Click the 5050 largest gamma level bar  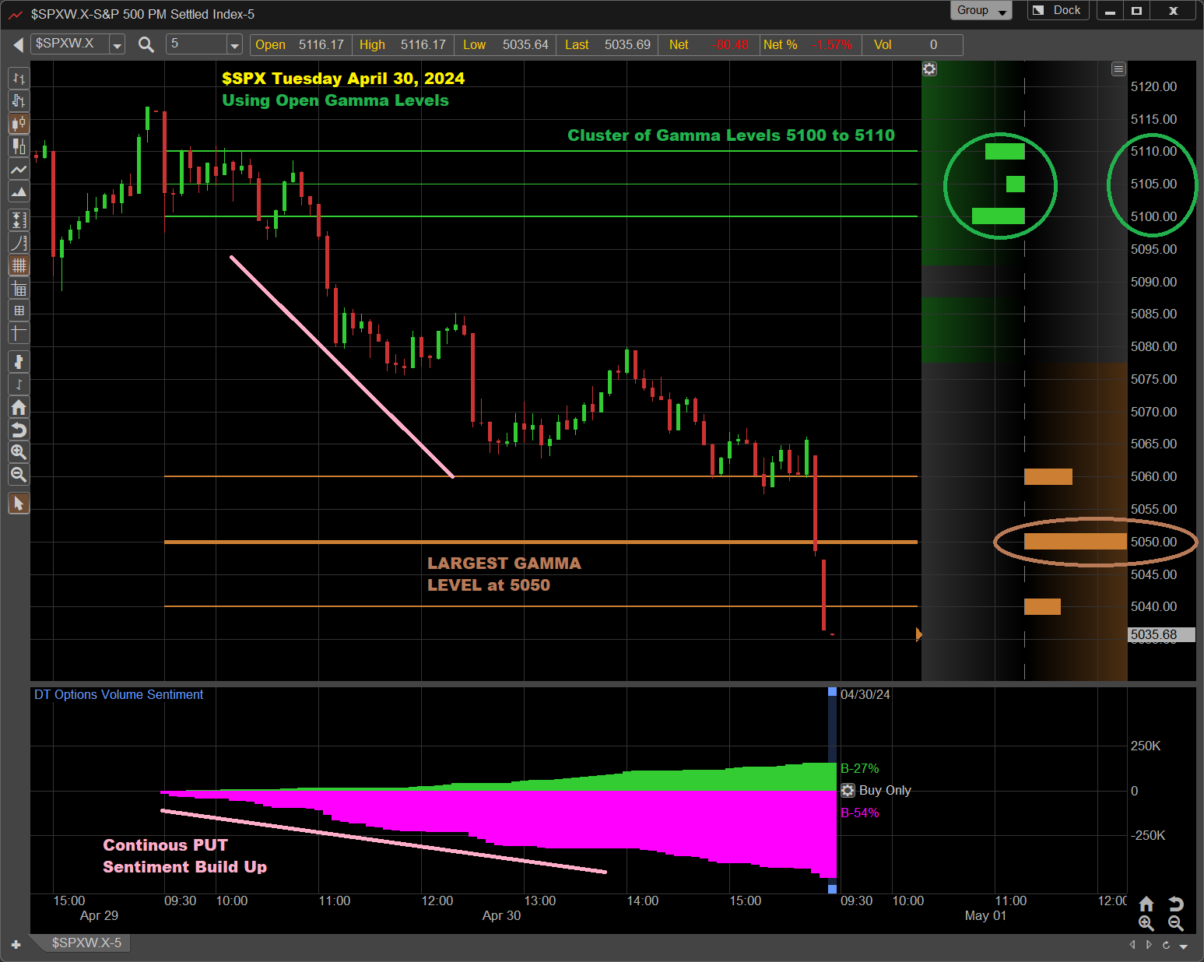[1075, 542]
